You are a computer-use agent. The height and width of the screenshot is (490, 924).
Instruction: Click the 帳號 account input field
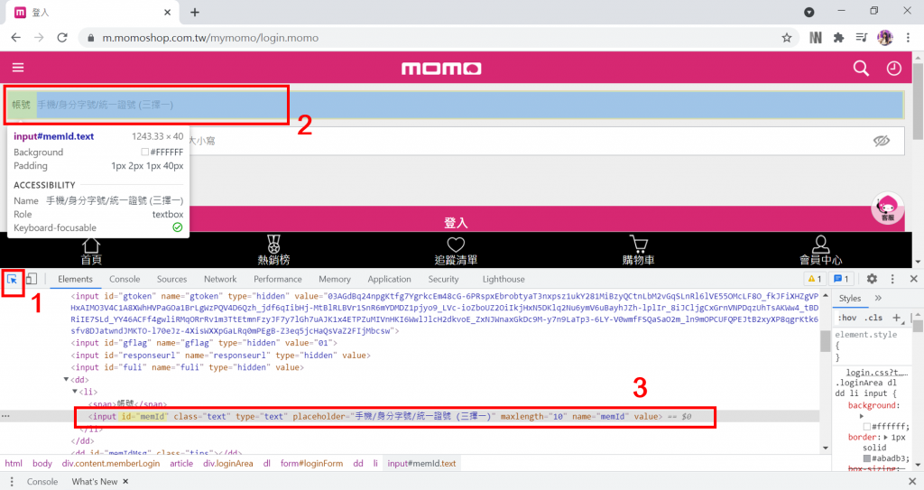pos(455,105)
